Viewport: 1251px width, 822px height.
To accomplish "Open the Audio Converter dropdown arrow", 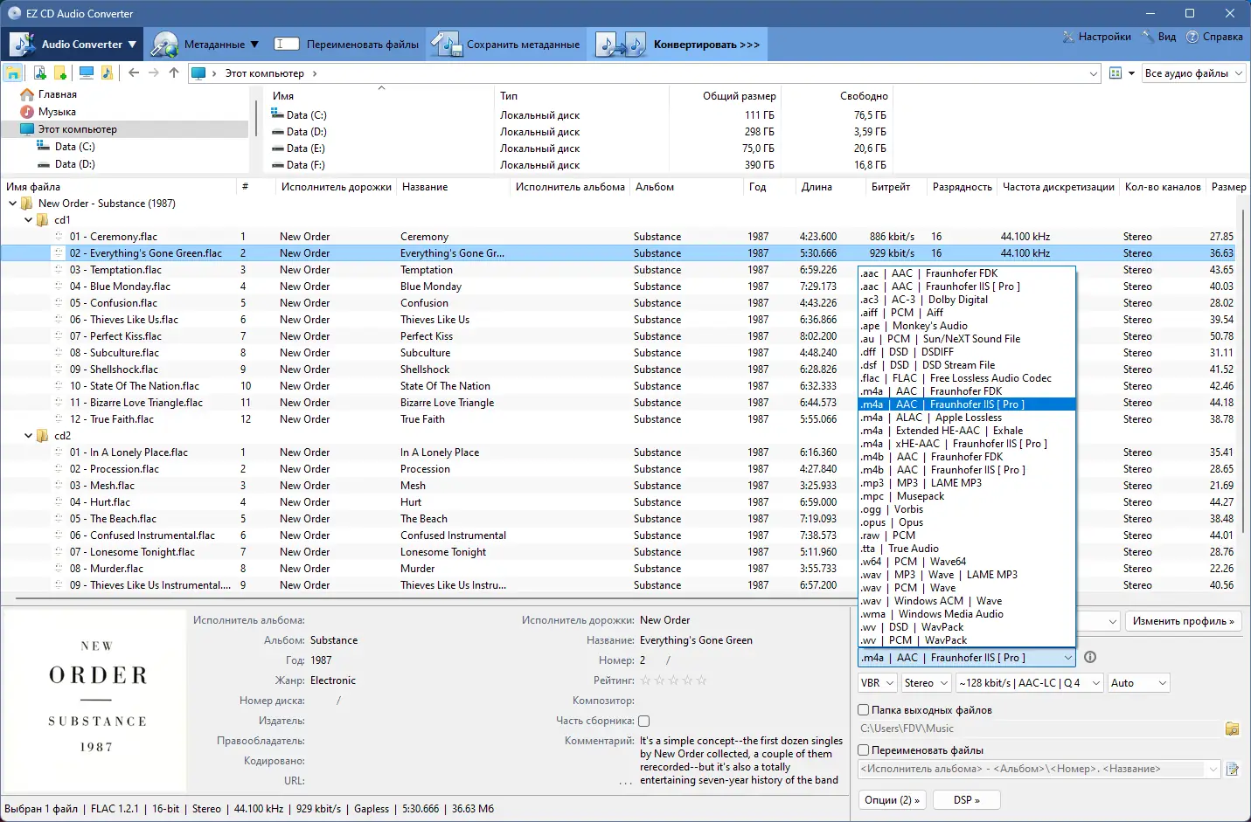I will [x=133, y=45].
